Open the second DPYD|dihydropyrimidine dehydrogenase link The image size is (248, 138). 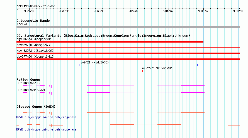pos(46,129)
